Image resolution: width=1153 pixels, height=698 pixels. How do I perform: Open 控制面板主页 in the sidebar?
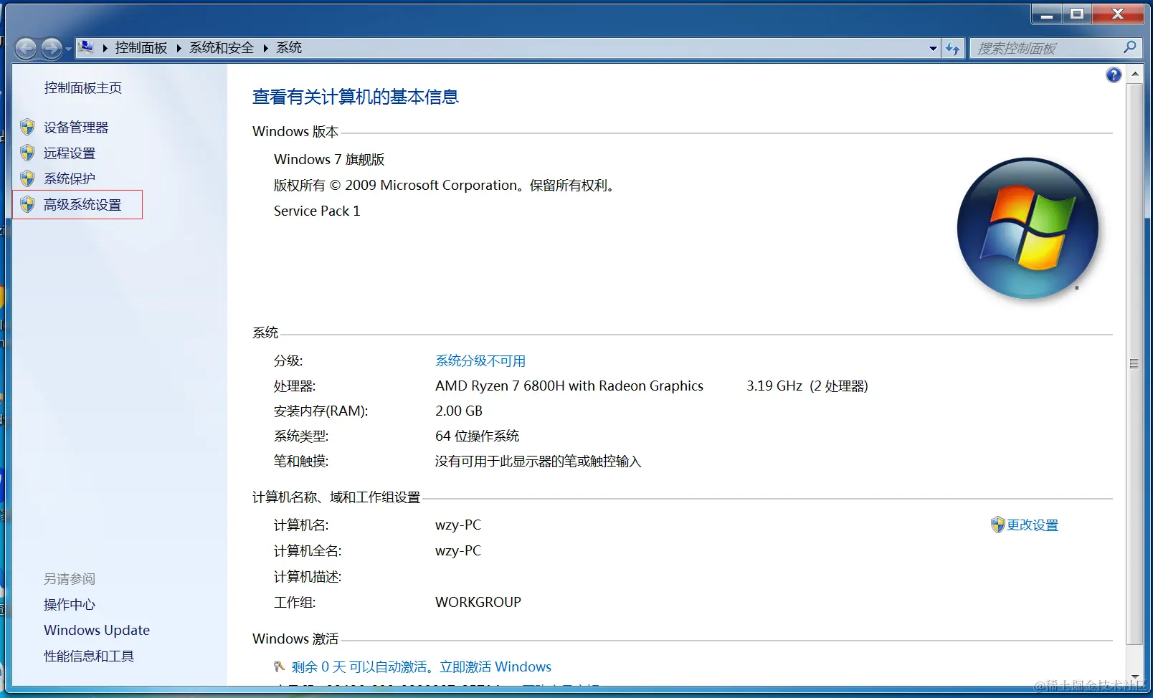83,87
